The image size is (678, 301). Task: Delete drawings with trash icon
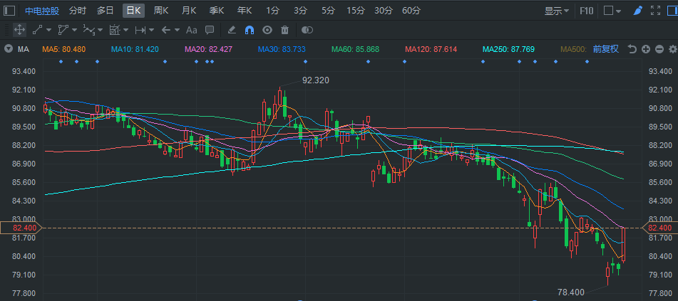click(284, 30)
